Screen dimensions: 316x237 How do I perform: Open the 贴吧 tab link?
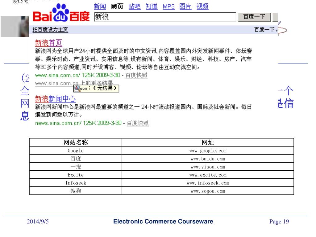coord(135,6)
